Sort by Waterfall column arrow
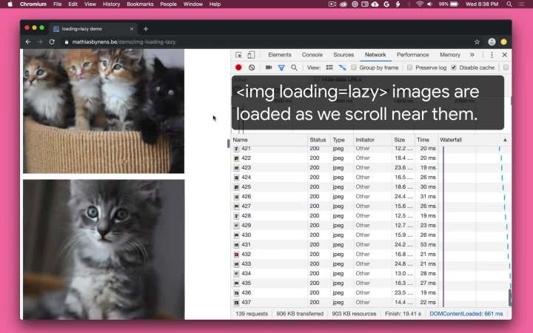 tap(505, 140)
